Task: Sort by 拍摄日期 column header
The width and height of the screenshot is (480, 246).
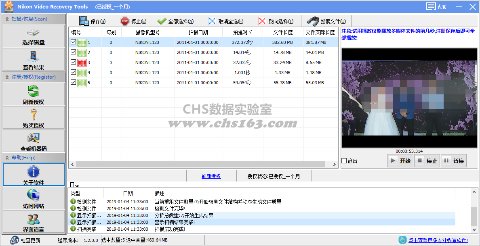Action: click(x=198, y=32)
